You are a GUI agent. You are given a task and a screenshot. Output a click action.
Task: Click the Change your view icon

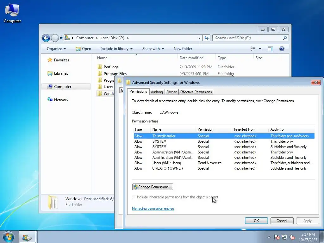point(253,49)
